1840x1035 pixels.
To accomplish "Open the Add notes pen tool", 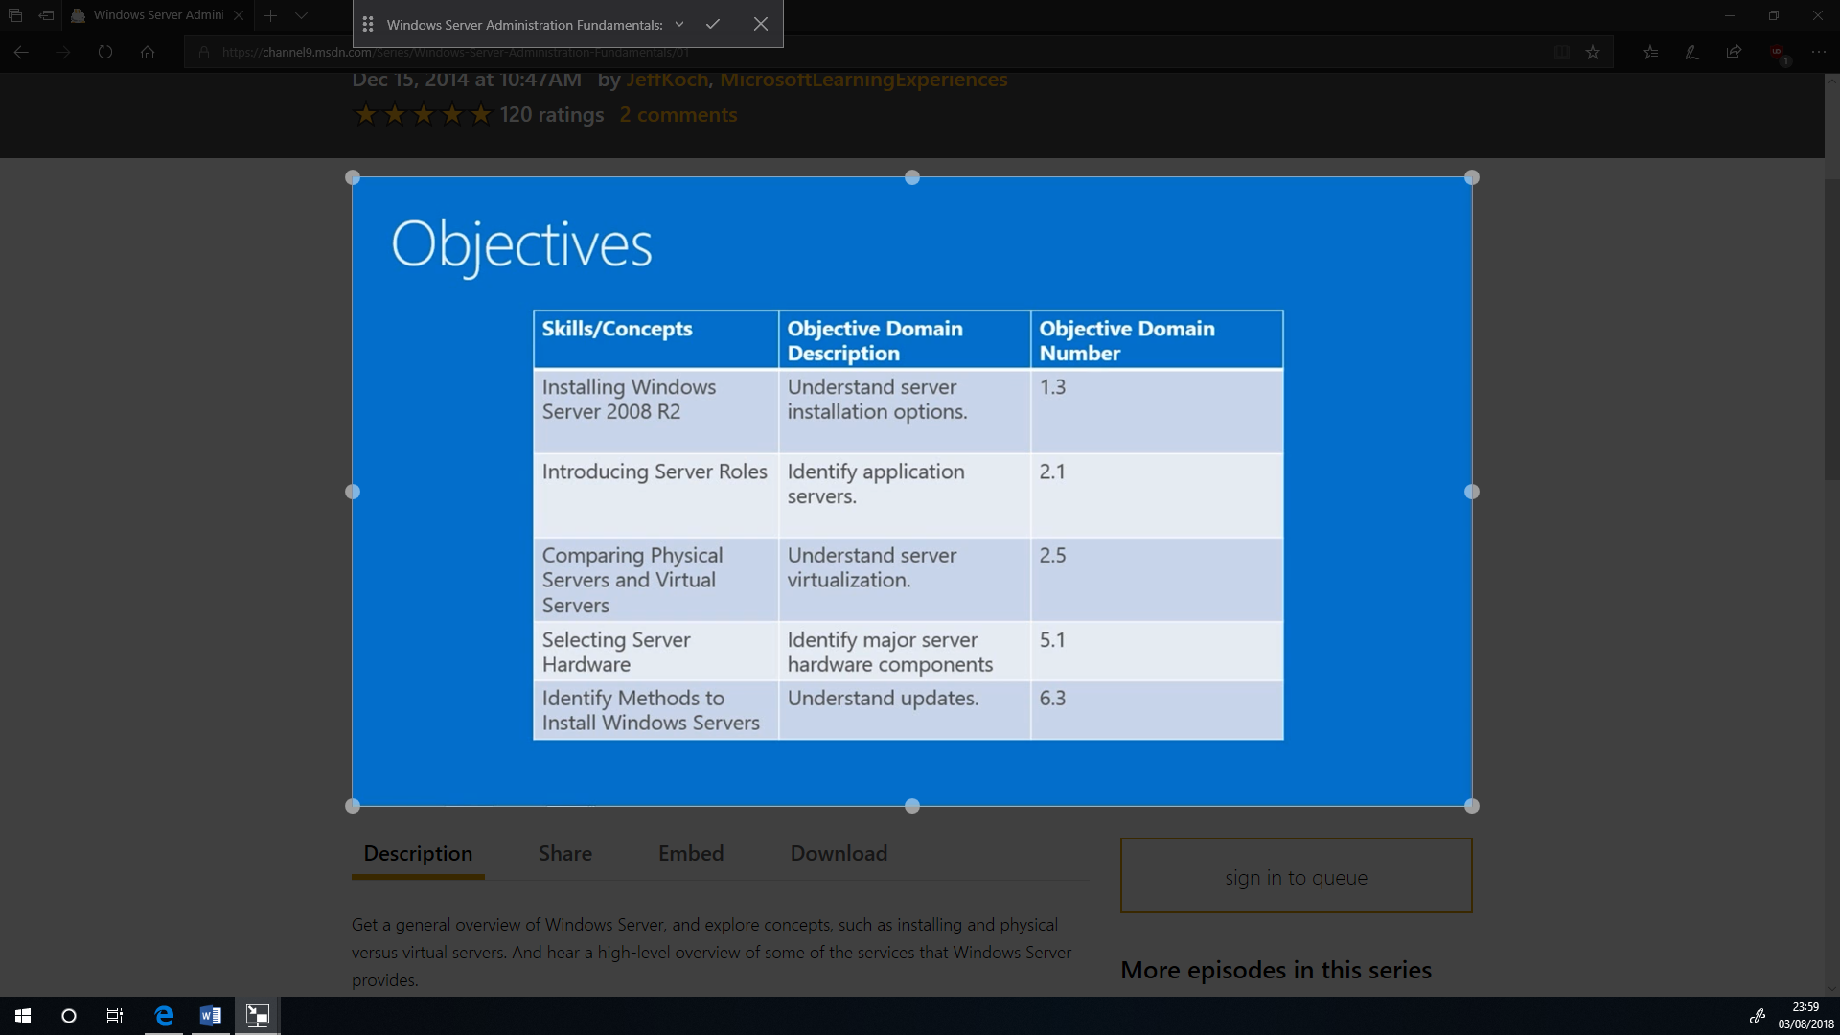I will click(1692, 53).
